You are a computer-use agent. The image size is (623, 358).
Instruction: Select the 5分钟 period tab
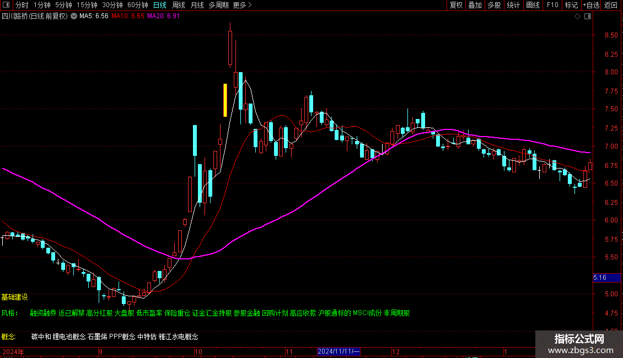click(63, 5)
